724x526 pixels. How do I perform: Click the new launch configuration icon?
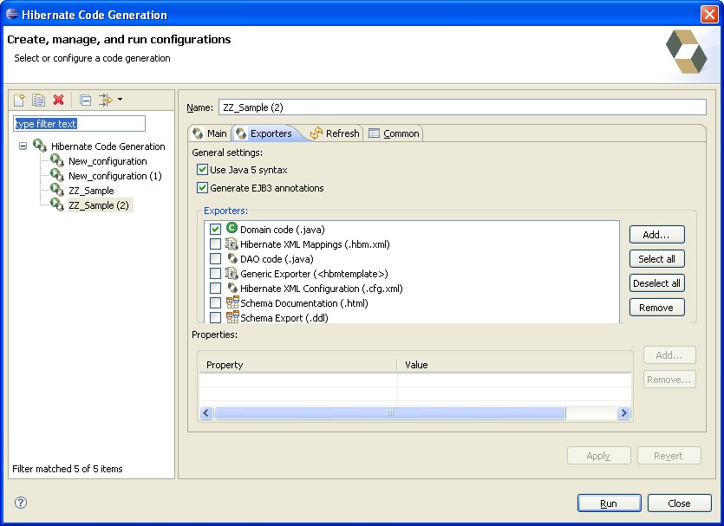19,101
